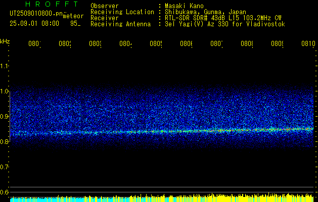Click the Receiving Location label
Screen dimensions: 318x202
pos(122,12)
